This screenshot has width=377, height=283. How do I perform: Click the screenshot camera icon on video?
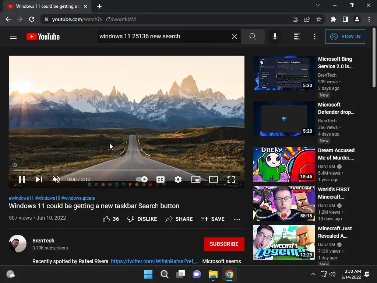point(15,165)
